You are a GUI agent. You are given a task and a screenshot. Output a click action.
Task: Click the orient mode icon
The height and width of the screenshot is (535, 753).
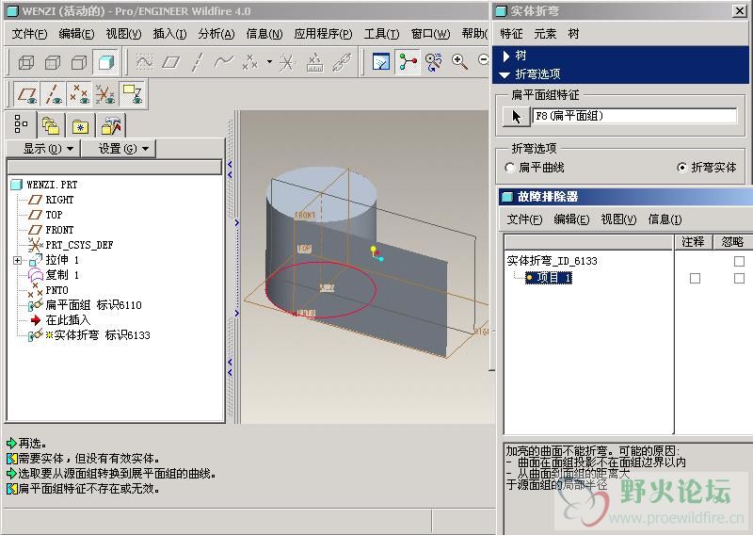point(434,62)
